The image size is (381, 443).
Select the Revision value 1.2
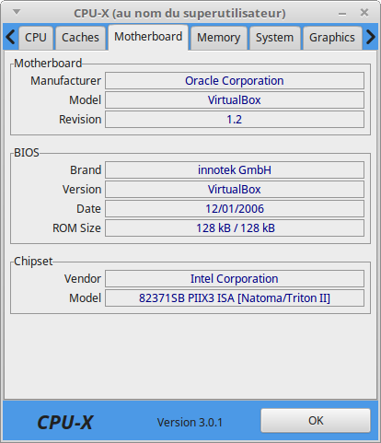[235, 120]
